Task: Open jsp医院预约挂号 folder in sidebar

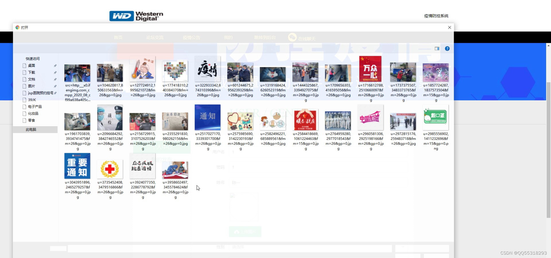Action: tap(40, 93)
